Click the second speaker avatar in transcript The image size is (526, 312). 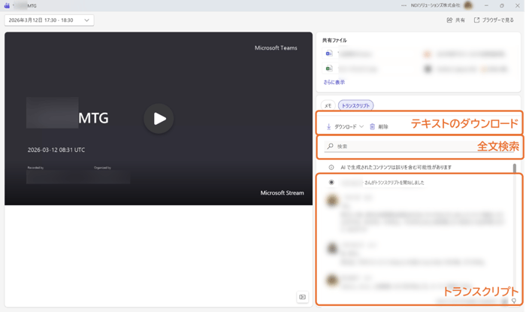(x=332, y=248)
